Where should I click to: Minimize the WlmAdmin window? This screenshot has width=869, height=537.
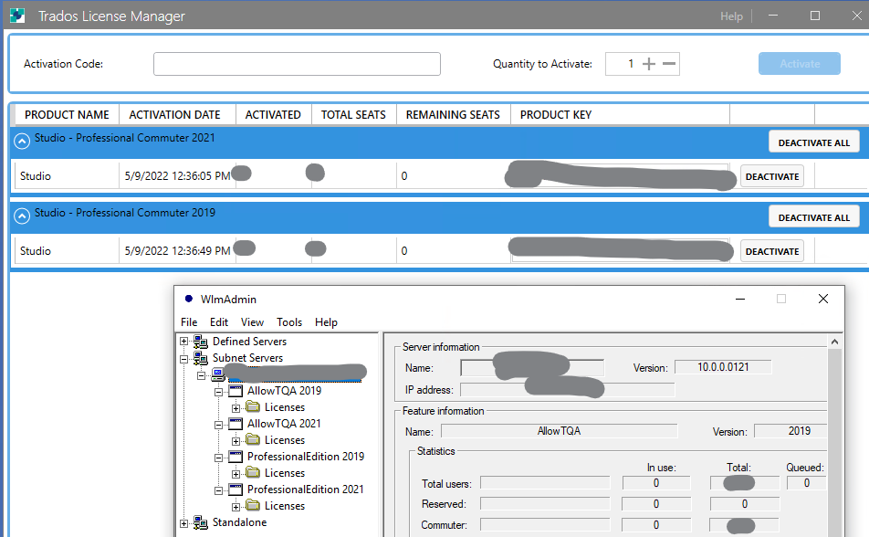coord(740,299)
